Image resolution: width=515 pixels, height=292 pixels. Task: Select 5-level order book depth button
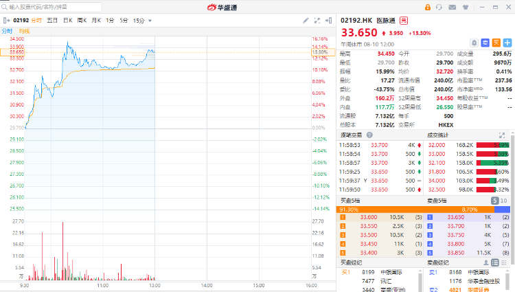pyautogui.click(x=494, y=201)
